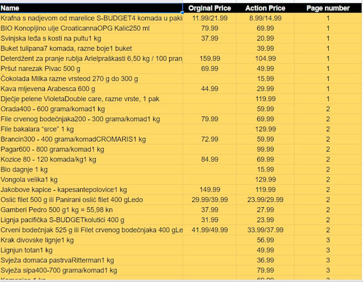Click the Kozice 80 - 120 komada cell
Image resolution: width=363 pixels, height=282 pixels.
coord(91,159)
